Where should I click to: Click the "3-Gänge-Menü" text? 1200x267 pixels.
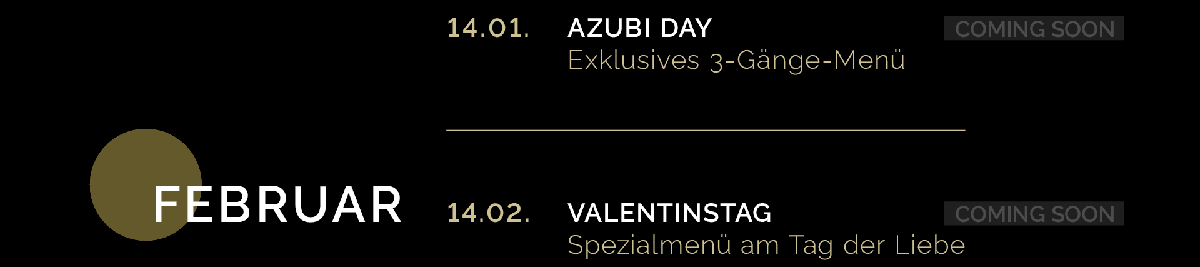pos(807,60)
